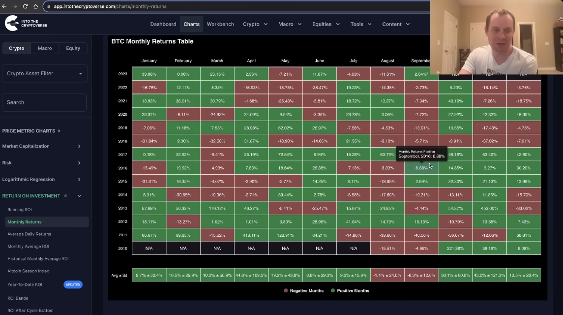
Task: Switch to the Macro sidebar tab
Action: [45, 48]
